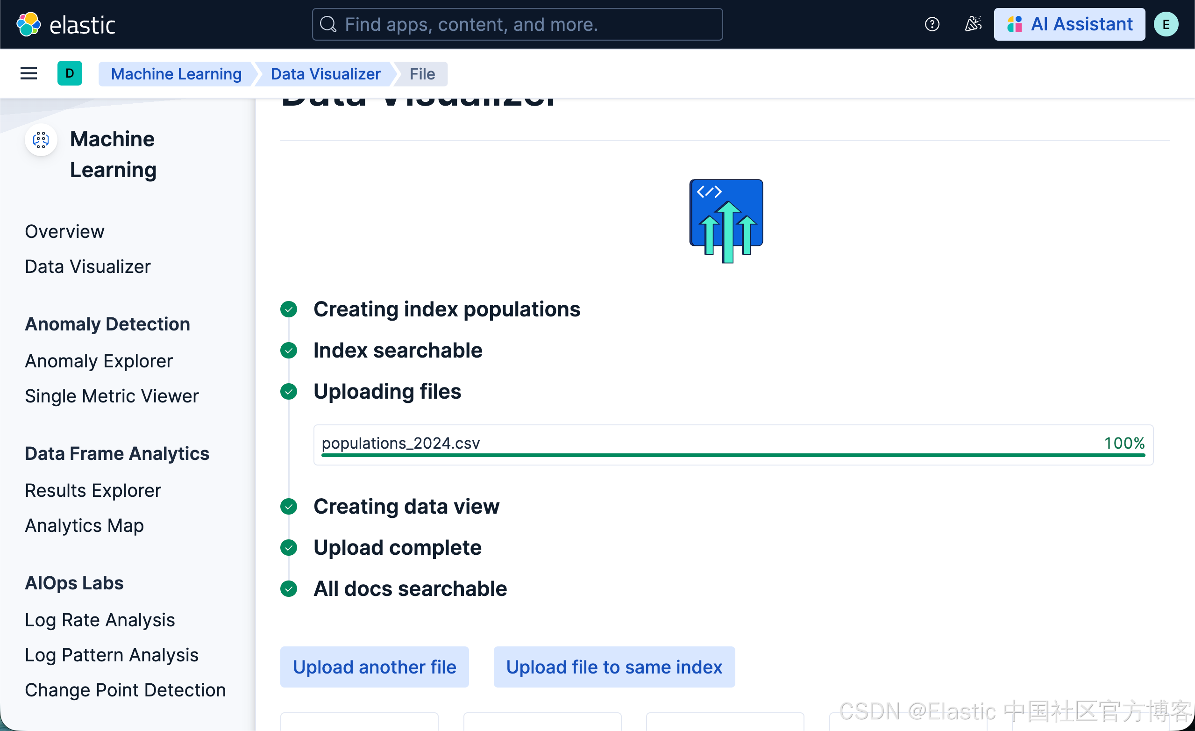Click the checkmark next to Index searchable
1195x731 pixels.
click(x=289, y=350)
